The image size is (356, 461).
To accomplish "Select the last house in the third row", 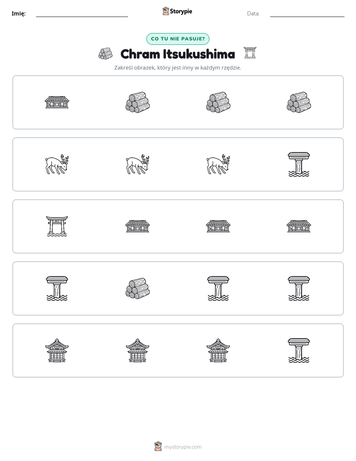I will click(299, 227).
